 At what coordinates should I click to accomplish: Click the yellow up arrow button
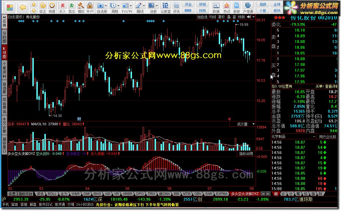[x=33, y=4]
